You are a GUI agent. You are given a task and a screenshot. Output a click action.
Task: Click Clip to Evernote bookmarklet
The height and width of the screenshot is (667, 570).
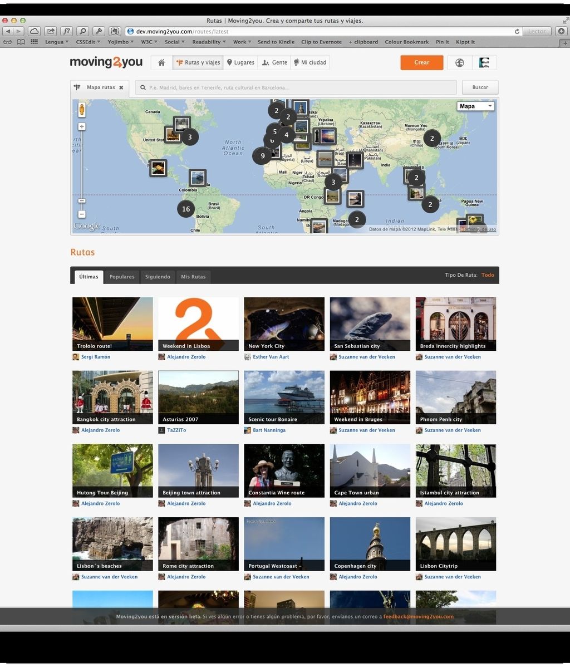tap(322, 42)
